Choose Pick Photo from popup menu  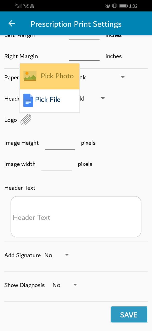click(x=50, y=76)
